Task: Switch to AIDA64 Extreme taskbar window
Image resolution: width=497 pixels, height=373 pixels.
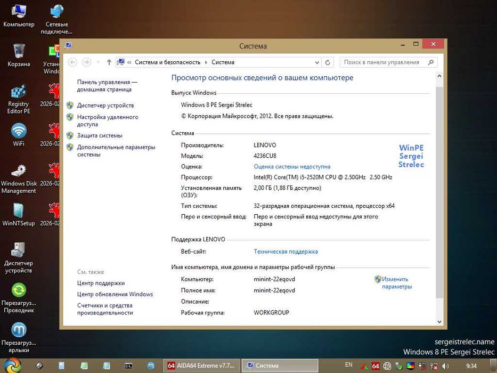Action: [x=201, y=366]
